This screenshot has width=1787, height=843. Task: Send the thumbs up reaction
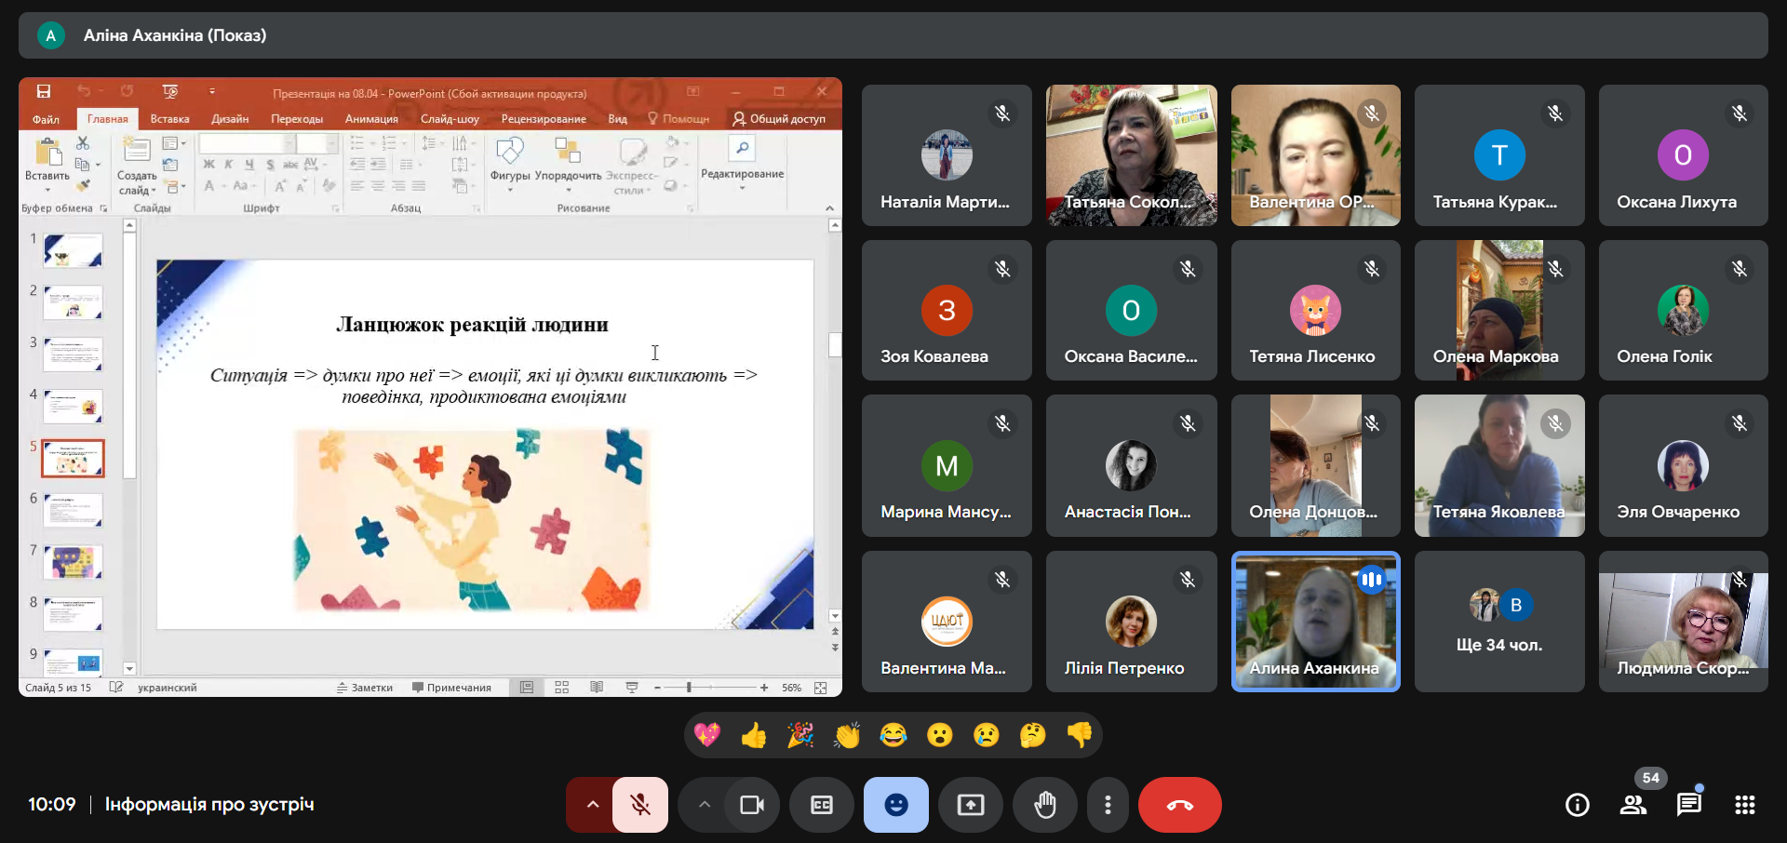point(753,736)
